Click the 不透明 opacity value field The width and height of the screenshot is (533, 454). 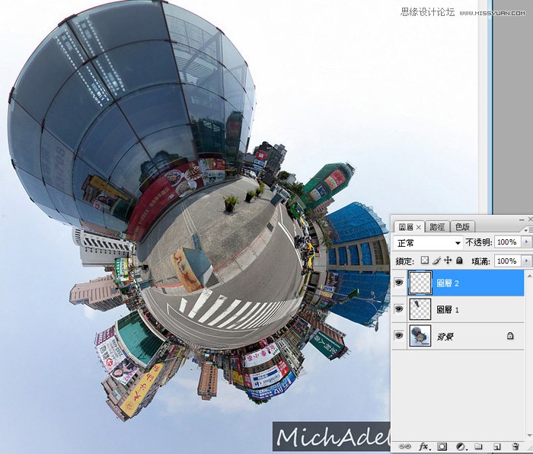point(507,242)
